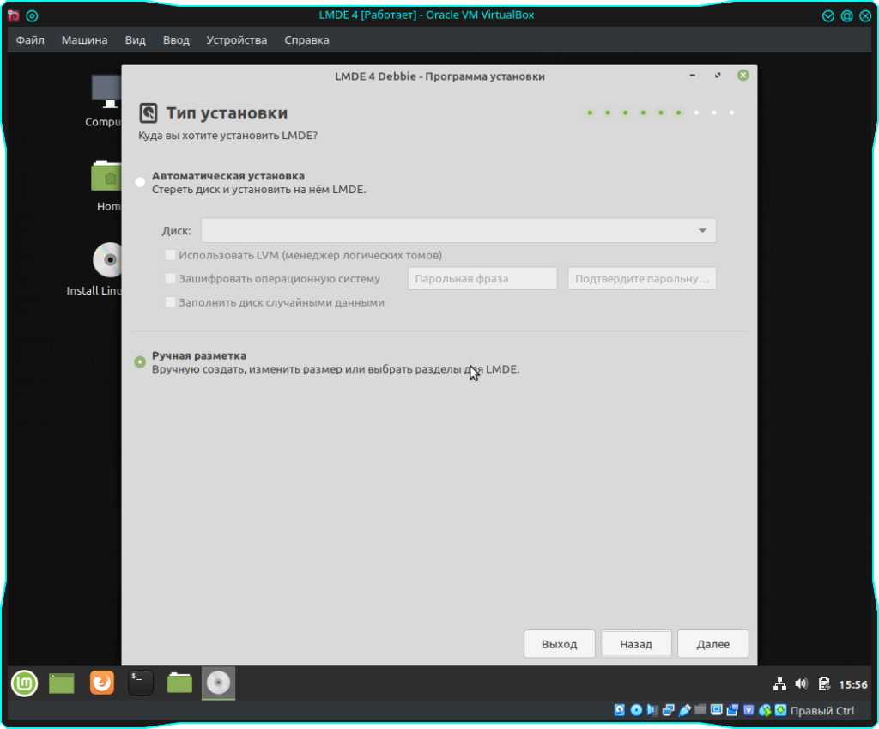Go back with the Назад button
This screenshot has height=729, width=879.
(636, 644)
